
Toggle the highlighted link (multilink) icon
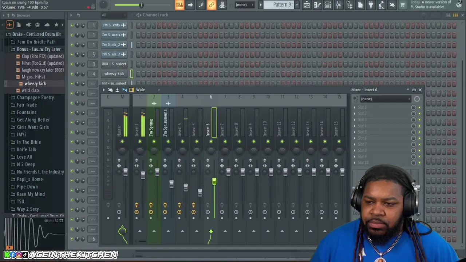tap(212, 5)
